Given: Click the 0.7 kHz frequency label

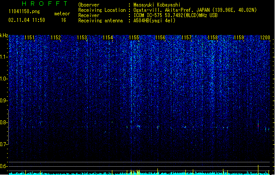Looking at the screenshot, I should coord(3,144).
